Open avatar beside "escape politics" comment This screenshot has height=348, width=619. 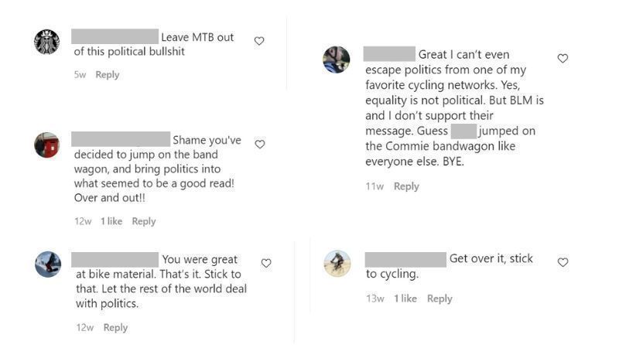click(x=336, y=60)
